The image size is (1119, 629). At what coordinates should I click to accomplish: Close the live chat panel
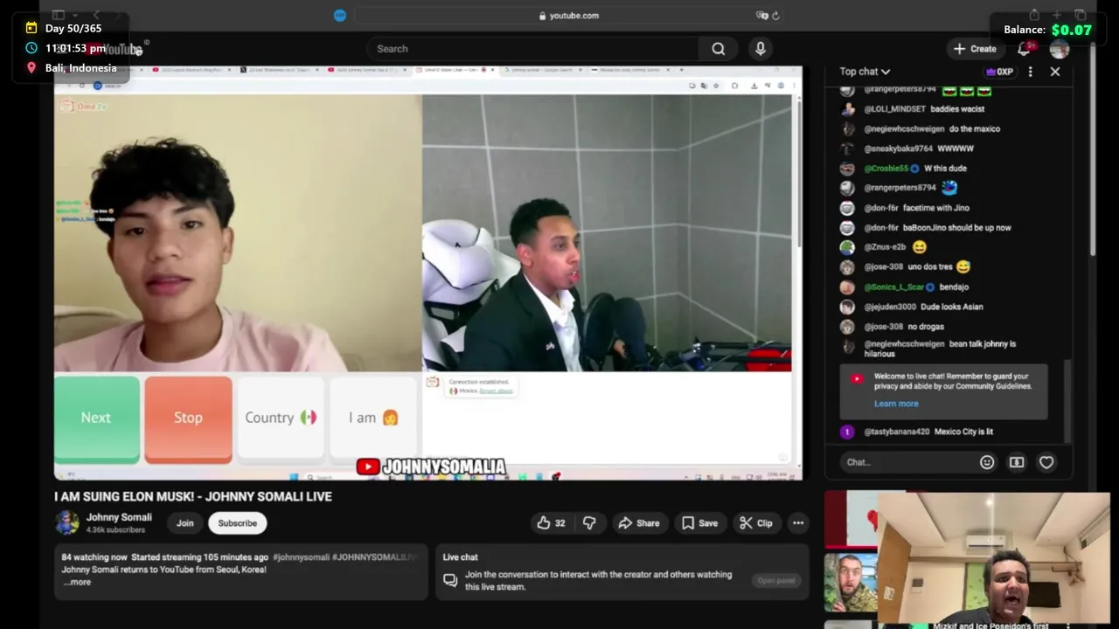[1055, 72]
